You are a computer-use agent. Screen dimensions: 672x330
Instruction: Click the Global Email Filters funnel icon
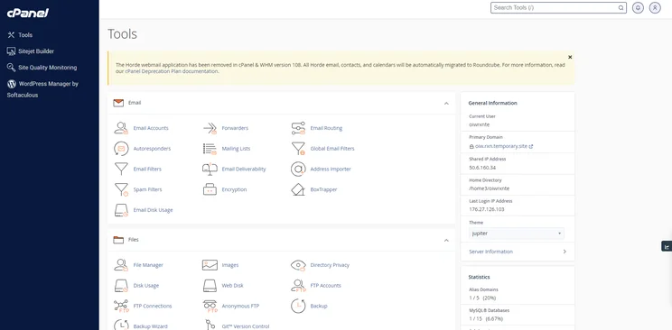click(298, 149)
